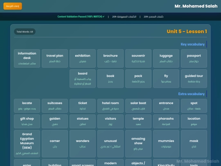Choose the 'pack' word card
The width and height of the screenshot is (221, 166).
[x=138, y=79]
